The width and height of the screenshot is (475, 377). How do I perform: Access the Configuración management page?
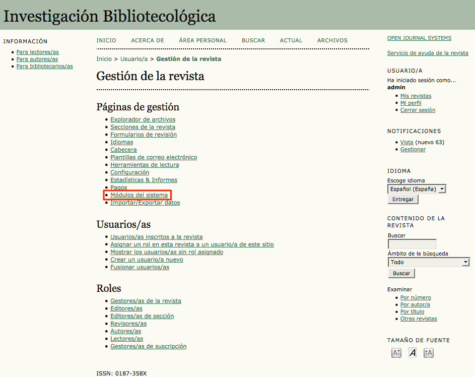[x=129, y=172]
